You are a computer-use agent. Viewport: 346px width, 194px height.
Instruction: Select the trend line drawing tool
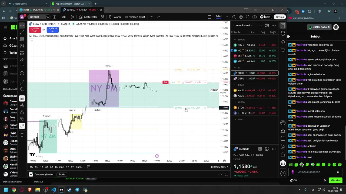22,32
